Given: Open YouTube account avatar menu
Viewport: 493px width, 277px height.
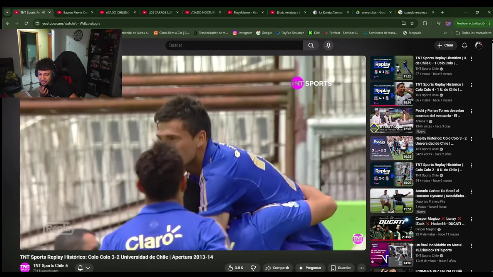Looking at the screenshot, I should pyautogui.click(x=479, y=45).
